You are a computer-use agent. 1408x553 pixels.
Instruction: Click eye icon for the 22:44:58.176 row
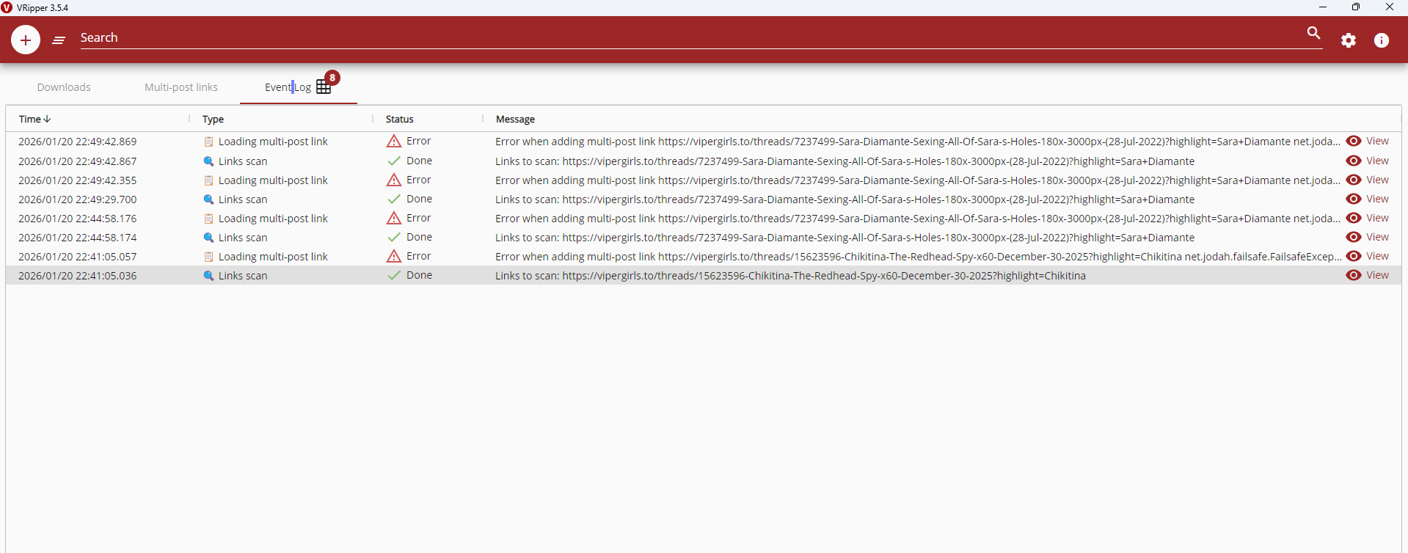point(1354,218)
